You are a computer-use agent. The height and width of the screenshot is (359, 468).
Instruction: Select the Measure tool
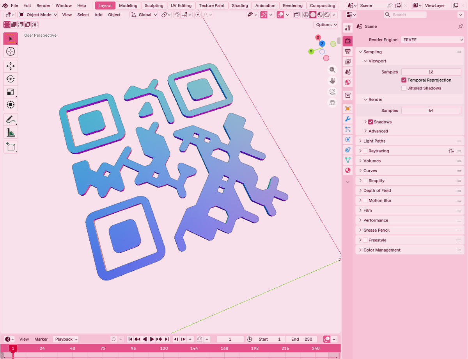coord(11,132)
